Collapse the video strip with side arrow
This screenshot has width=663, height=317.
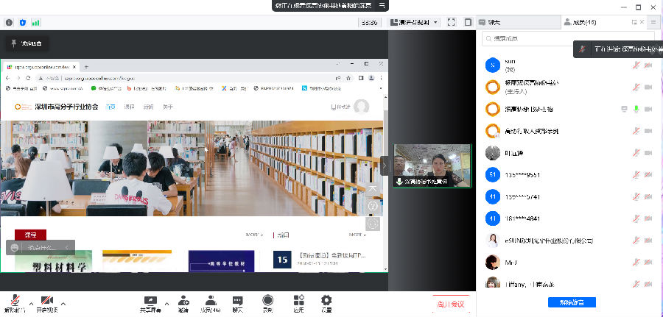pyautogui.click(x=384, y=166)
